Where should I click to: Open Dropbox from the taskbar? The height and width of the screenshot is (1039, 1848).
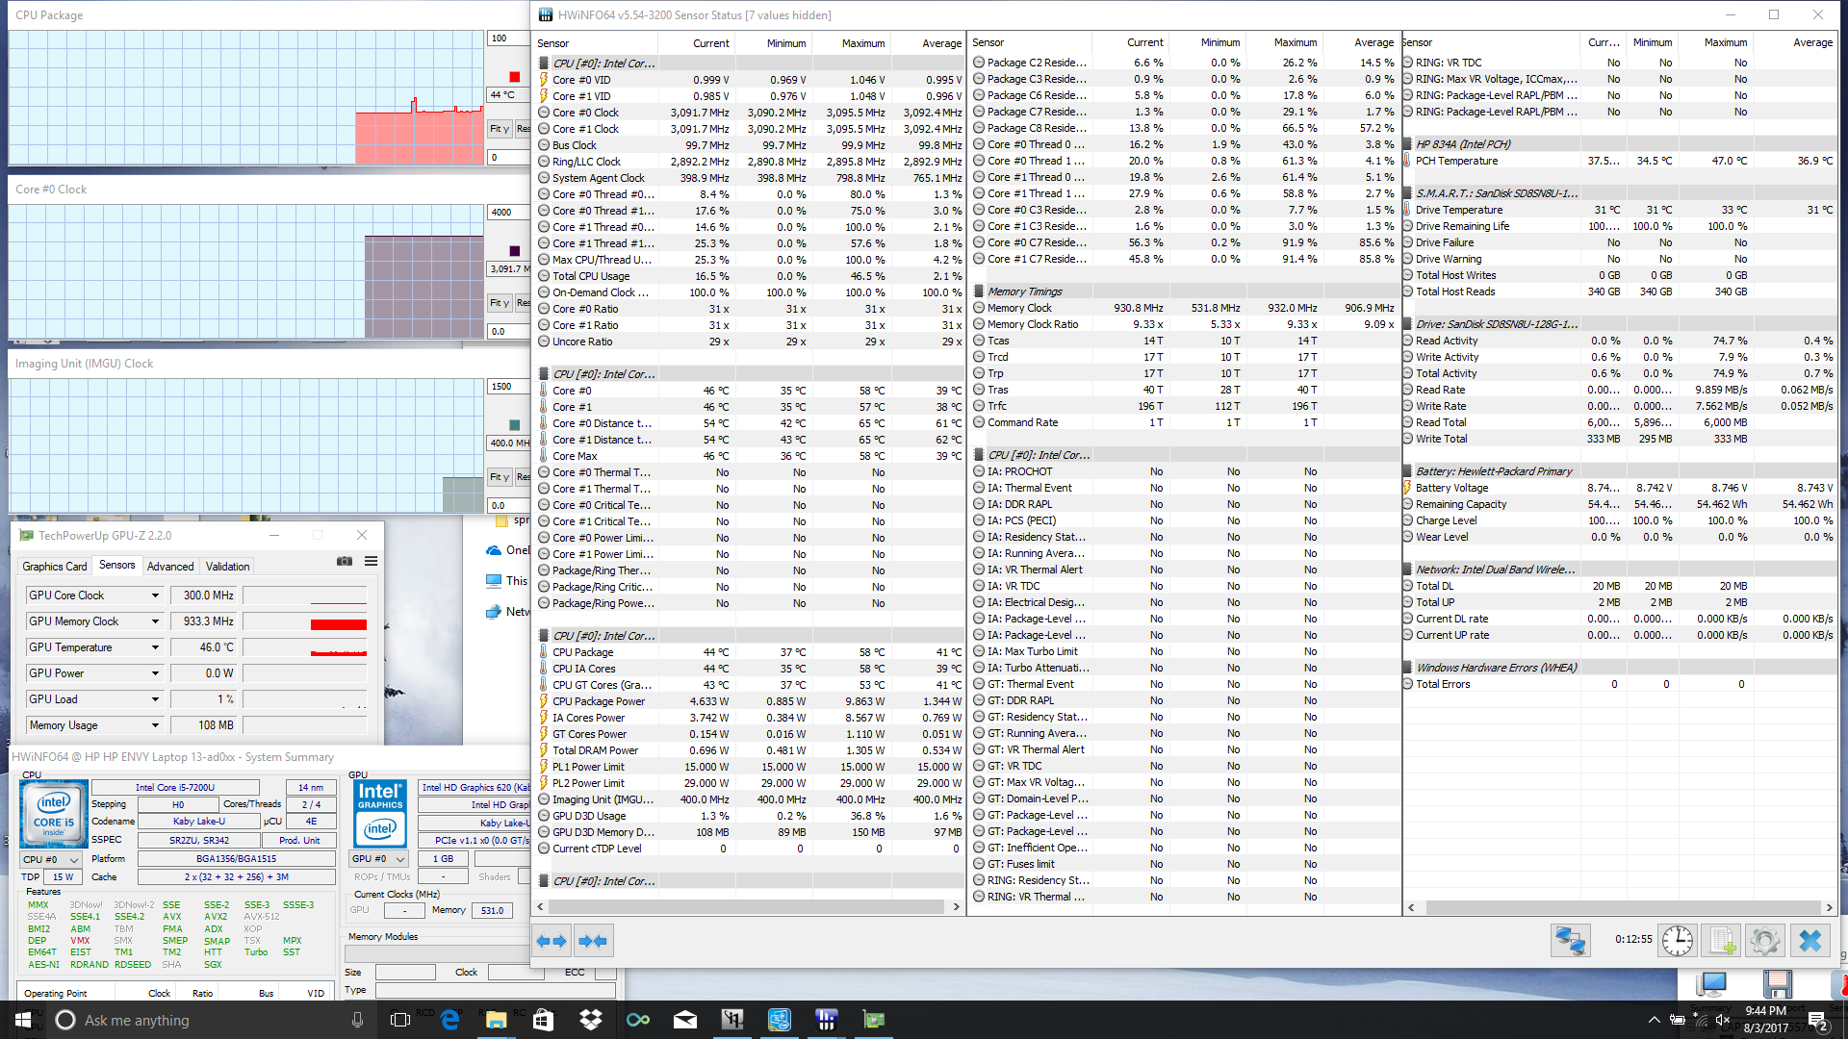click(590, 1020)
